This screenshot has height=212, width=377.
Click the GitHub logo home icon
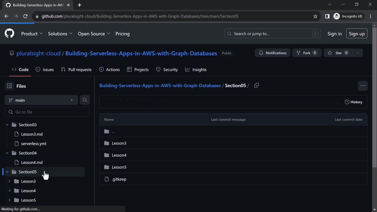(9, 34)
